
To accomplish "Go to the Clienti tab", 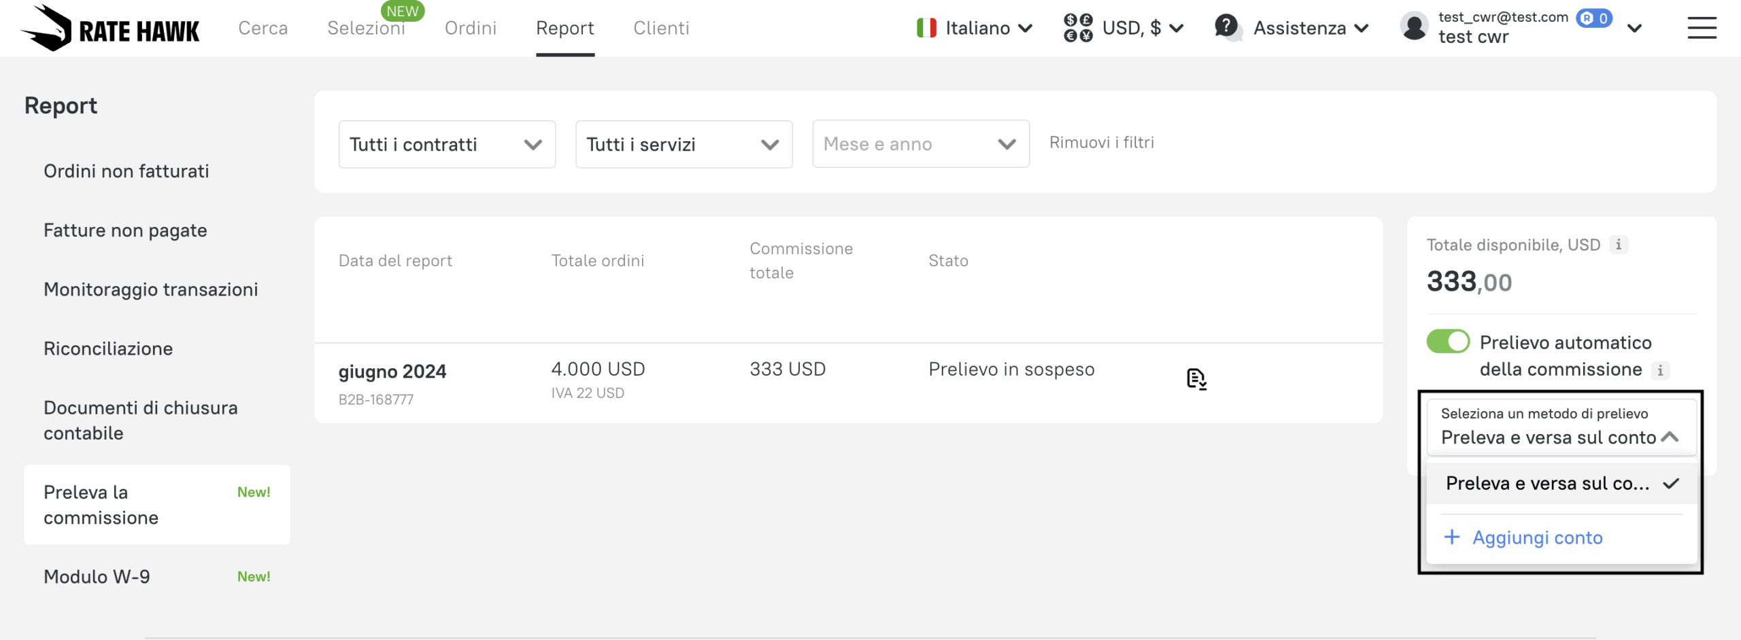I will point(661,29).
